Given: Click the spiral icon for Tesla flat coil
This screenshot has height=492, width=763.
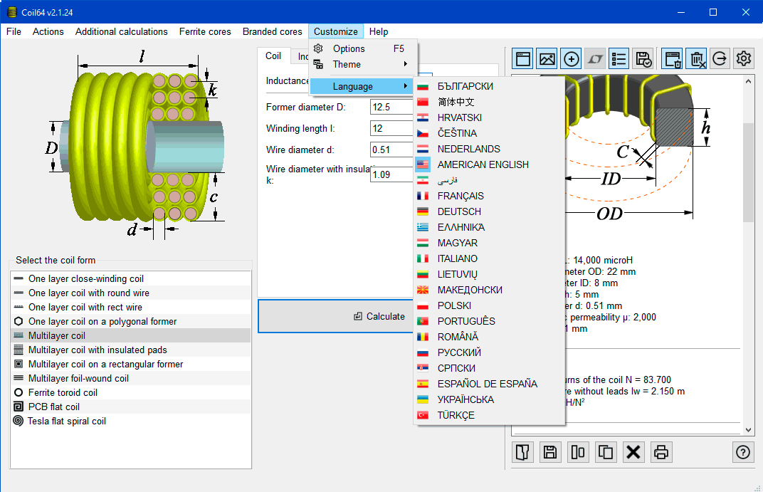Looking at the screenshot, I should click(x=19, y=421).
